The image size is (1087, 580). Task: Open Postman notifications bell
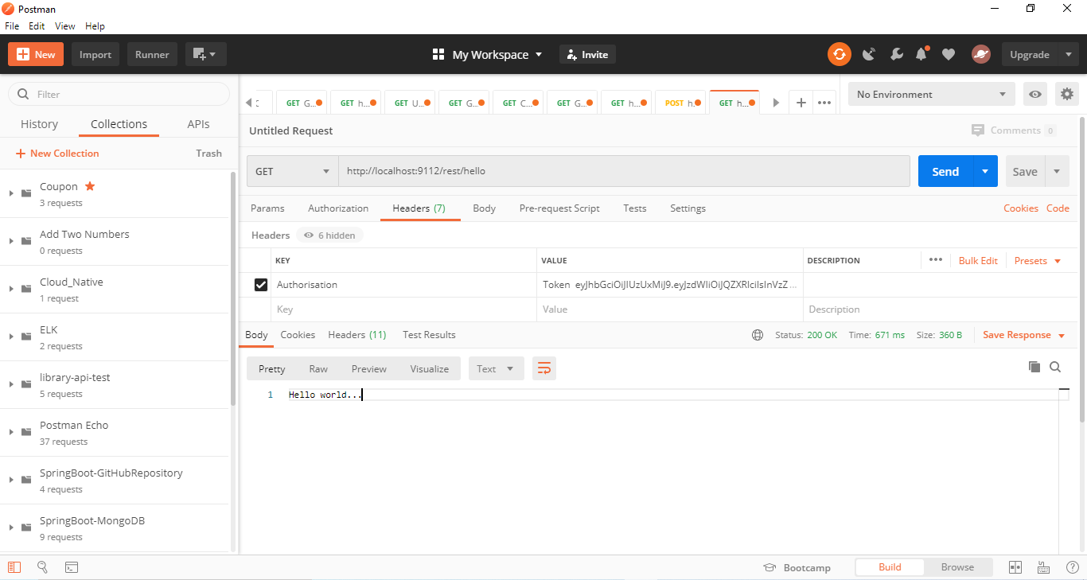[921, 54]
